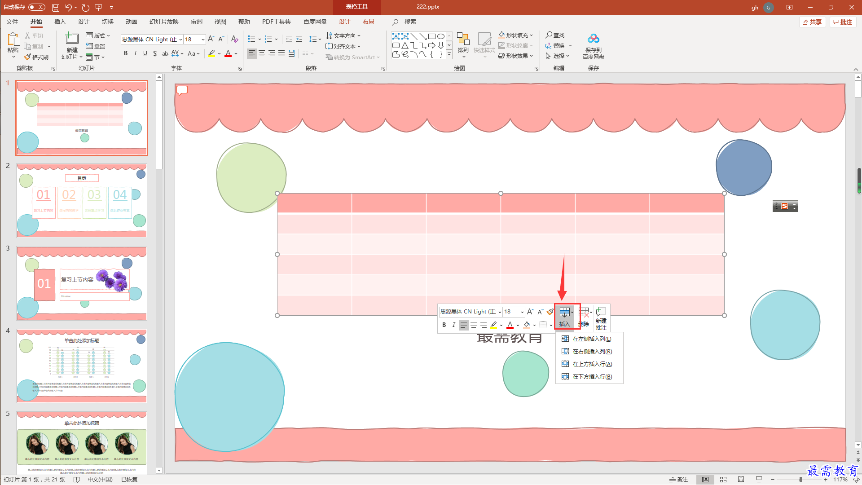Open the Select (选择) dropdown

click(x=558, y=56)
